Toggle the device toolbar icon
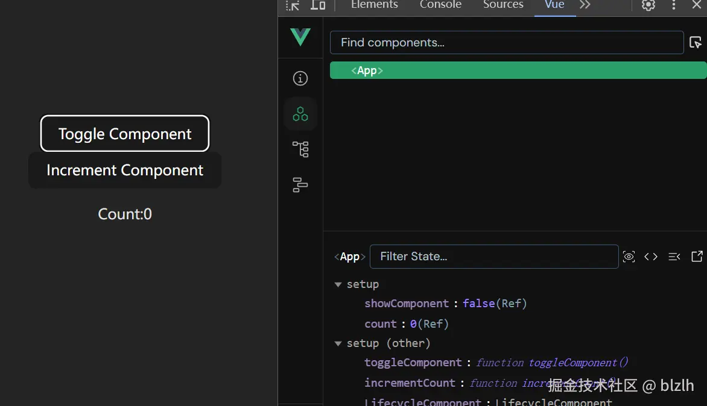 point(318,5)
